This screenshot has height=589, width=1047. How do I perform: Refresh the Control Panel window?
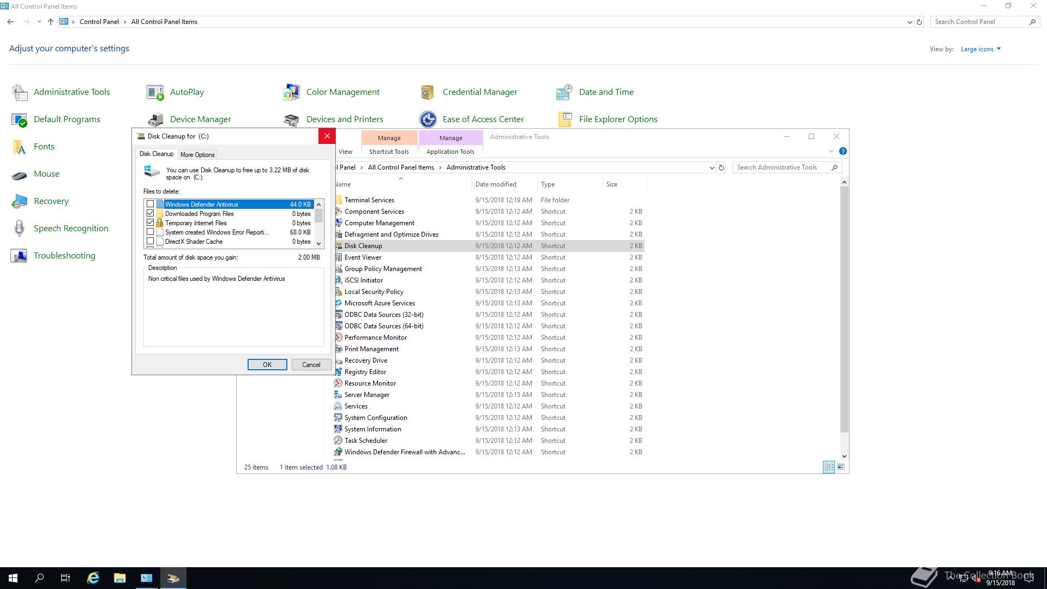click(x=919, y=22)
